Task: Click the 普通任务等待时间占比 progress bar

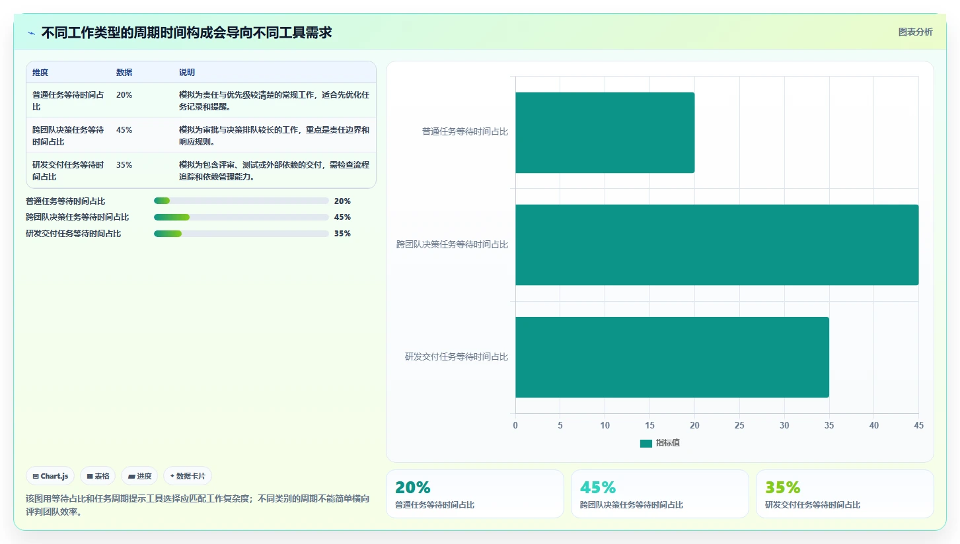Action: (x=241, y=201)
